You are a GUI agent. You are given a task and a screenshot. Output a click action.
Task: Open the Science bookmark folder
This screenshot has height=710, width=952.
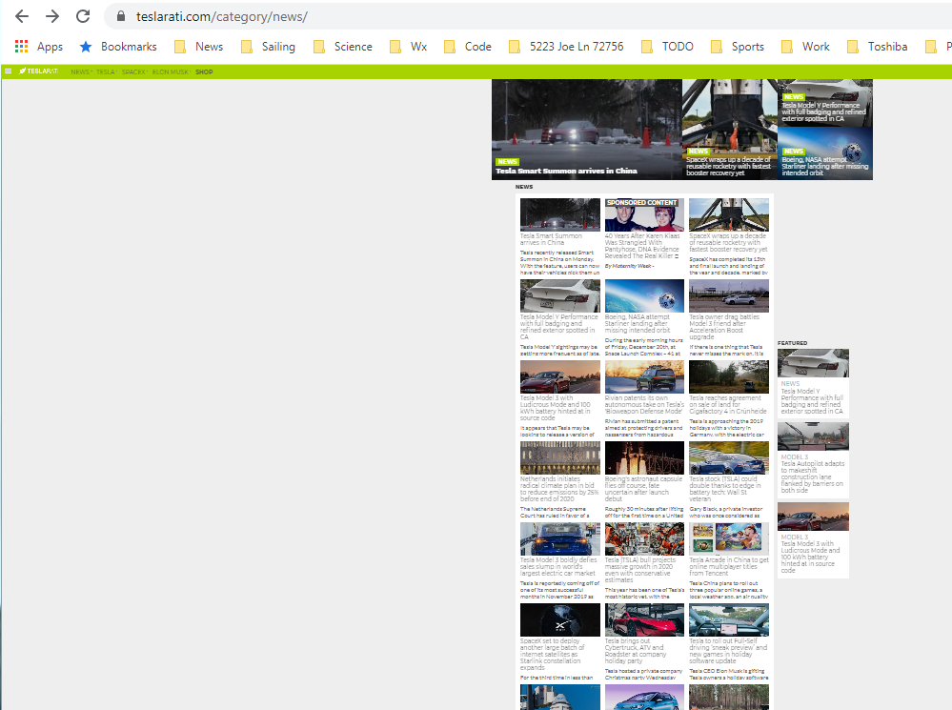click(342, 47)
